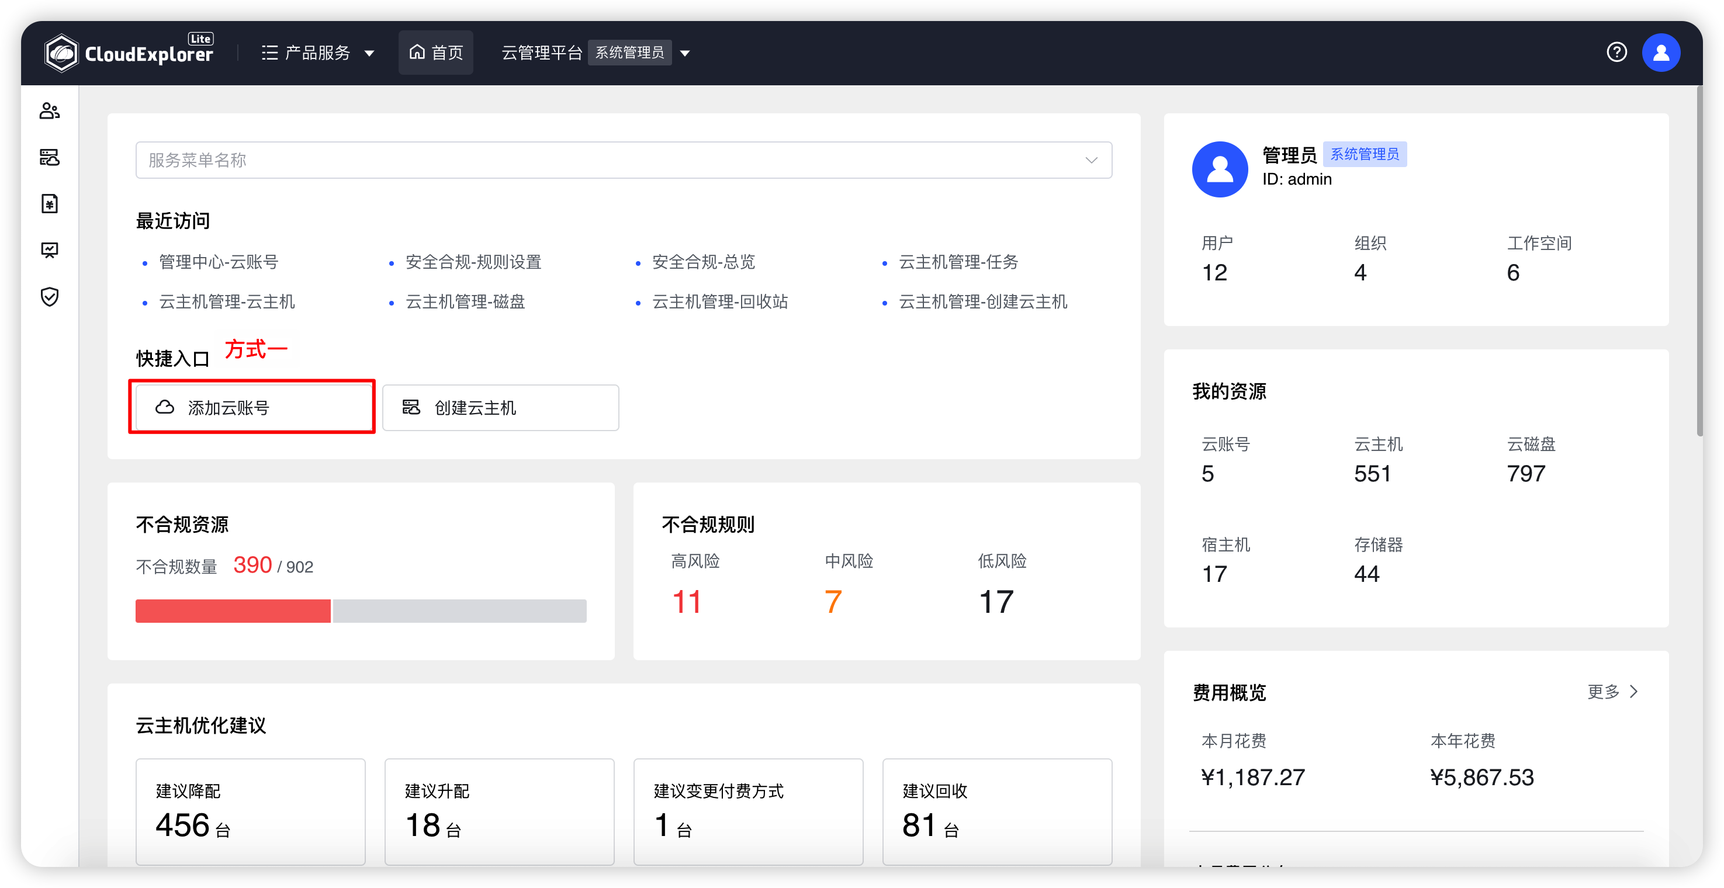Open the operations analysis monitor sidebar icon
The width and height of the screenshot is (1724, 888).
pyautogui.click(x=50, y=250)
